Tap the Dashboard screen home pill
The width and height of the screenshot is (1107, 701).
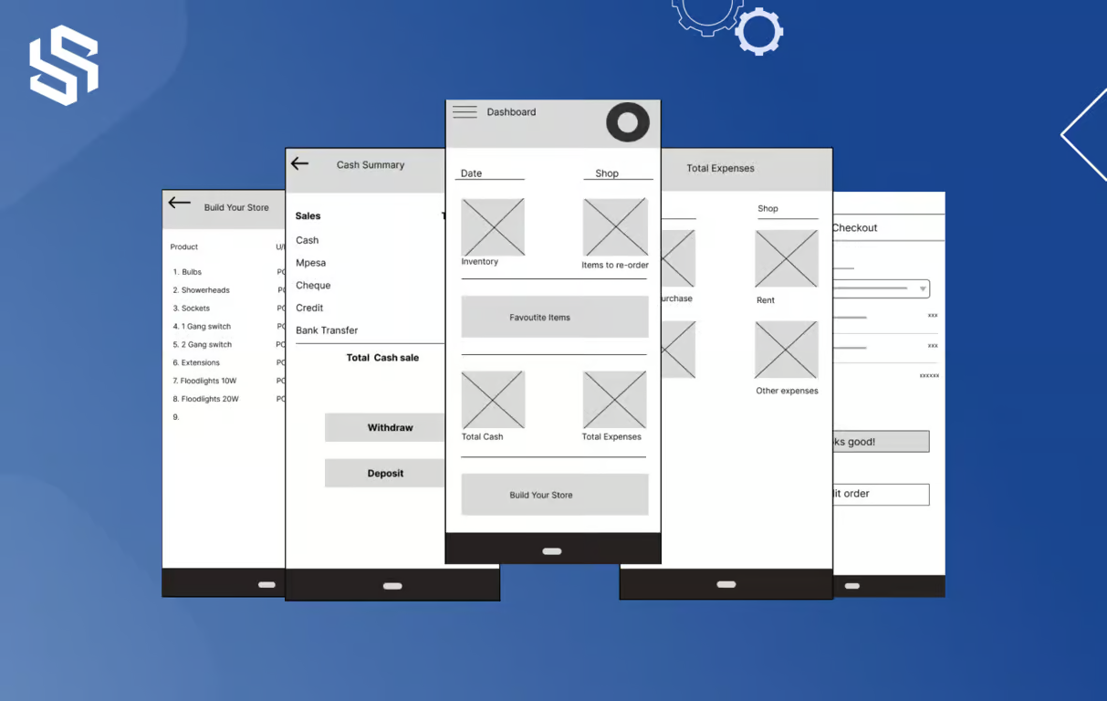tap(552, 551)
